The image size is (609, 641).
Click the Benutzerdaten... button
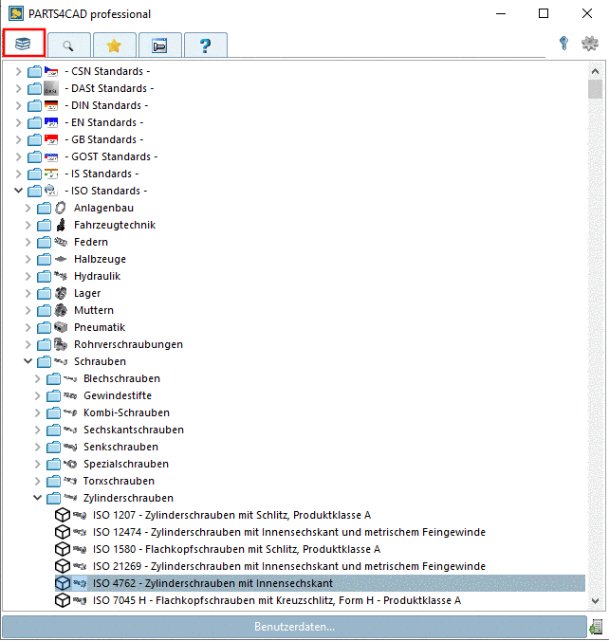click(x=294, y=626)
